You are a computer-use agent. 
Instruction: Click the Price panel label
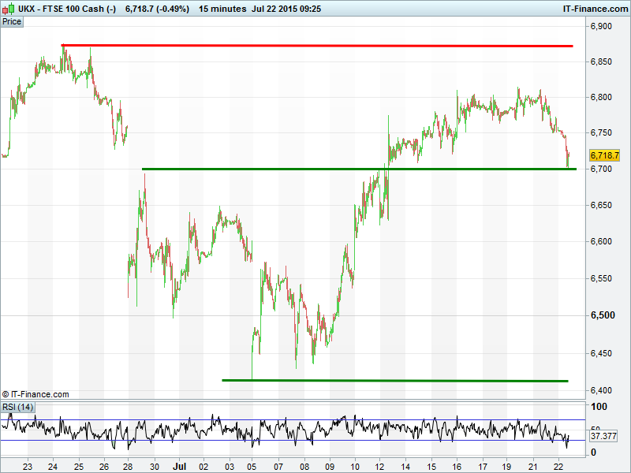point(12,21)
